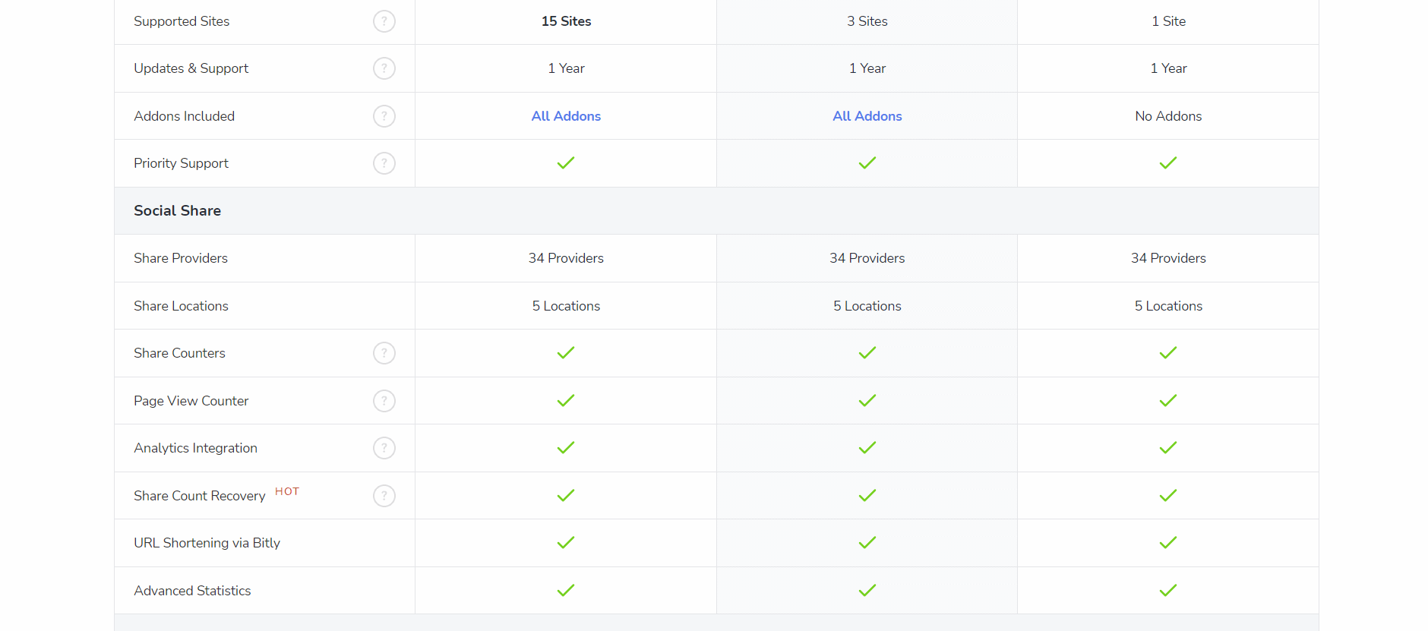Viewport: 1428px width, 631px height.
Task: Click the Share Count Recovery checkmark, 3 Sites column
Action: (x=867, y=496)
